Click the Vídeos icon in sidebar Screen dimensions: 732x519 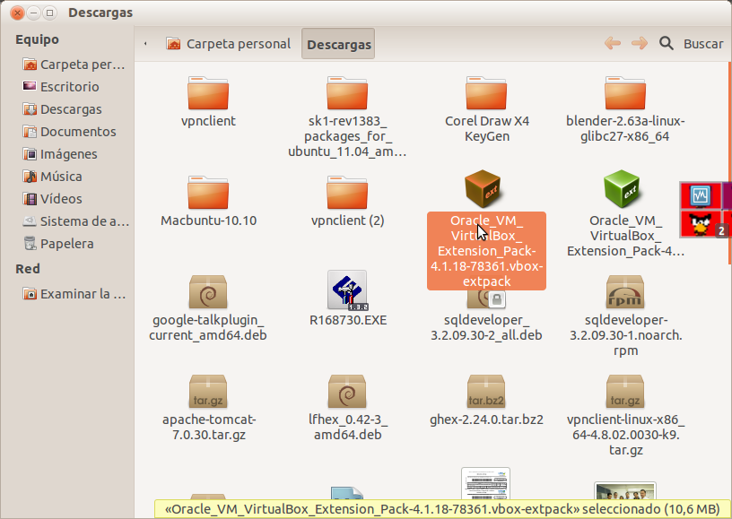pyautogui.click(x=30, y=198)
